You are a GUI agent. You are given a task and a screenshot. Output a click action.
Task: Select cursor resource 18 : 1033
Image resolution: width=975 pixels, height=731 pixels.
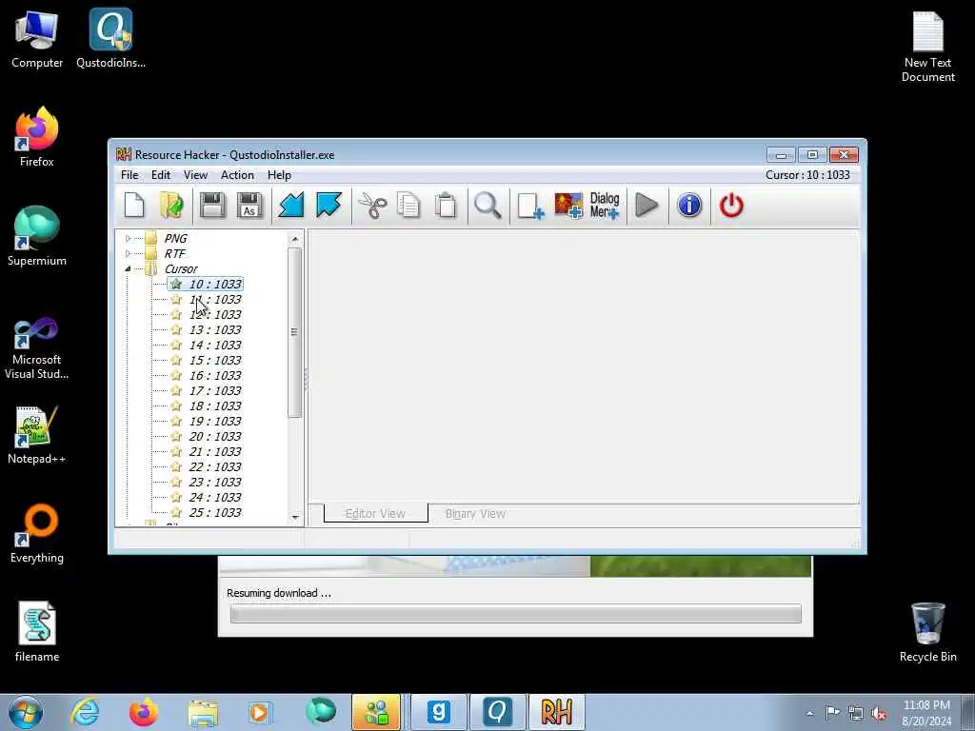214,405
